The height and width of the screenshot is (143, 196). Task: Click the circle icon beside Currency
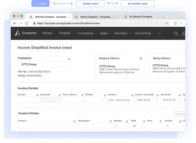pyautogui.click(x=132, y=95)
